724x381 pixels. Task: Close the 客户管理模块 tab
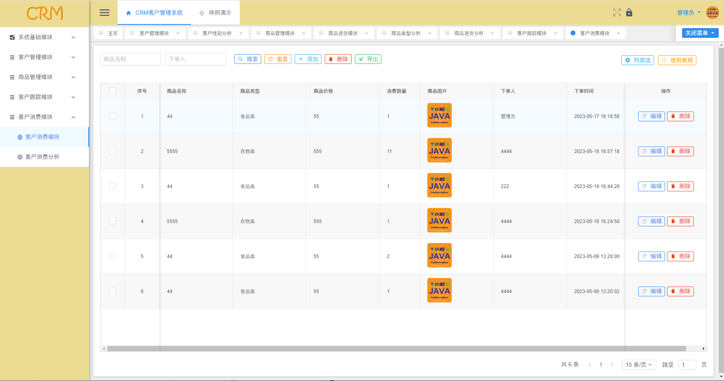coord(178,33)
